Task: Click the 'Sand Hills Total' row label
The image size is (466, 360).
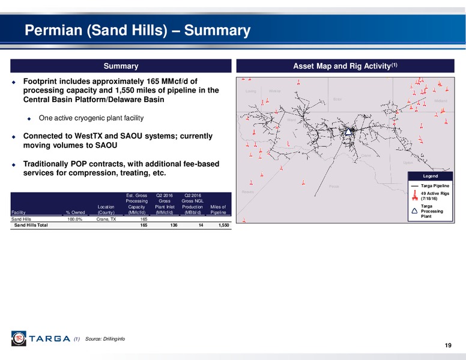Action: (x=31, y=225)
